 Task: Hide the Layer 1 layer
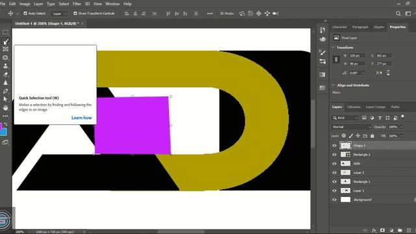(334, 190)
